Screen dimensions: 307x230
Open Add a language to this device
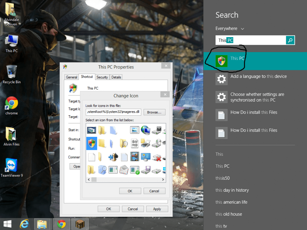[x=255, y=79]
